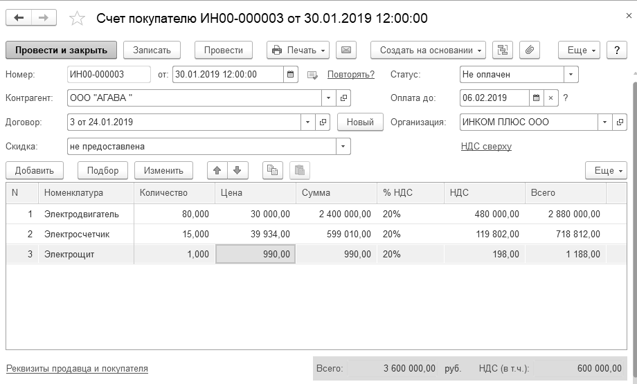Click the Всего column header
637x384 pixels.
tap(566, 193)
